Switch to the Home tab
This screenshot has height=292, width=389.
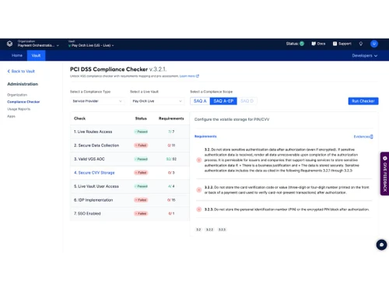tap(17, 55)
